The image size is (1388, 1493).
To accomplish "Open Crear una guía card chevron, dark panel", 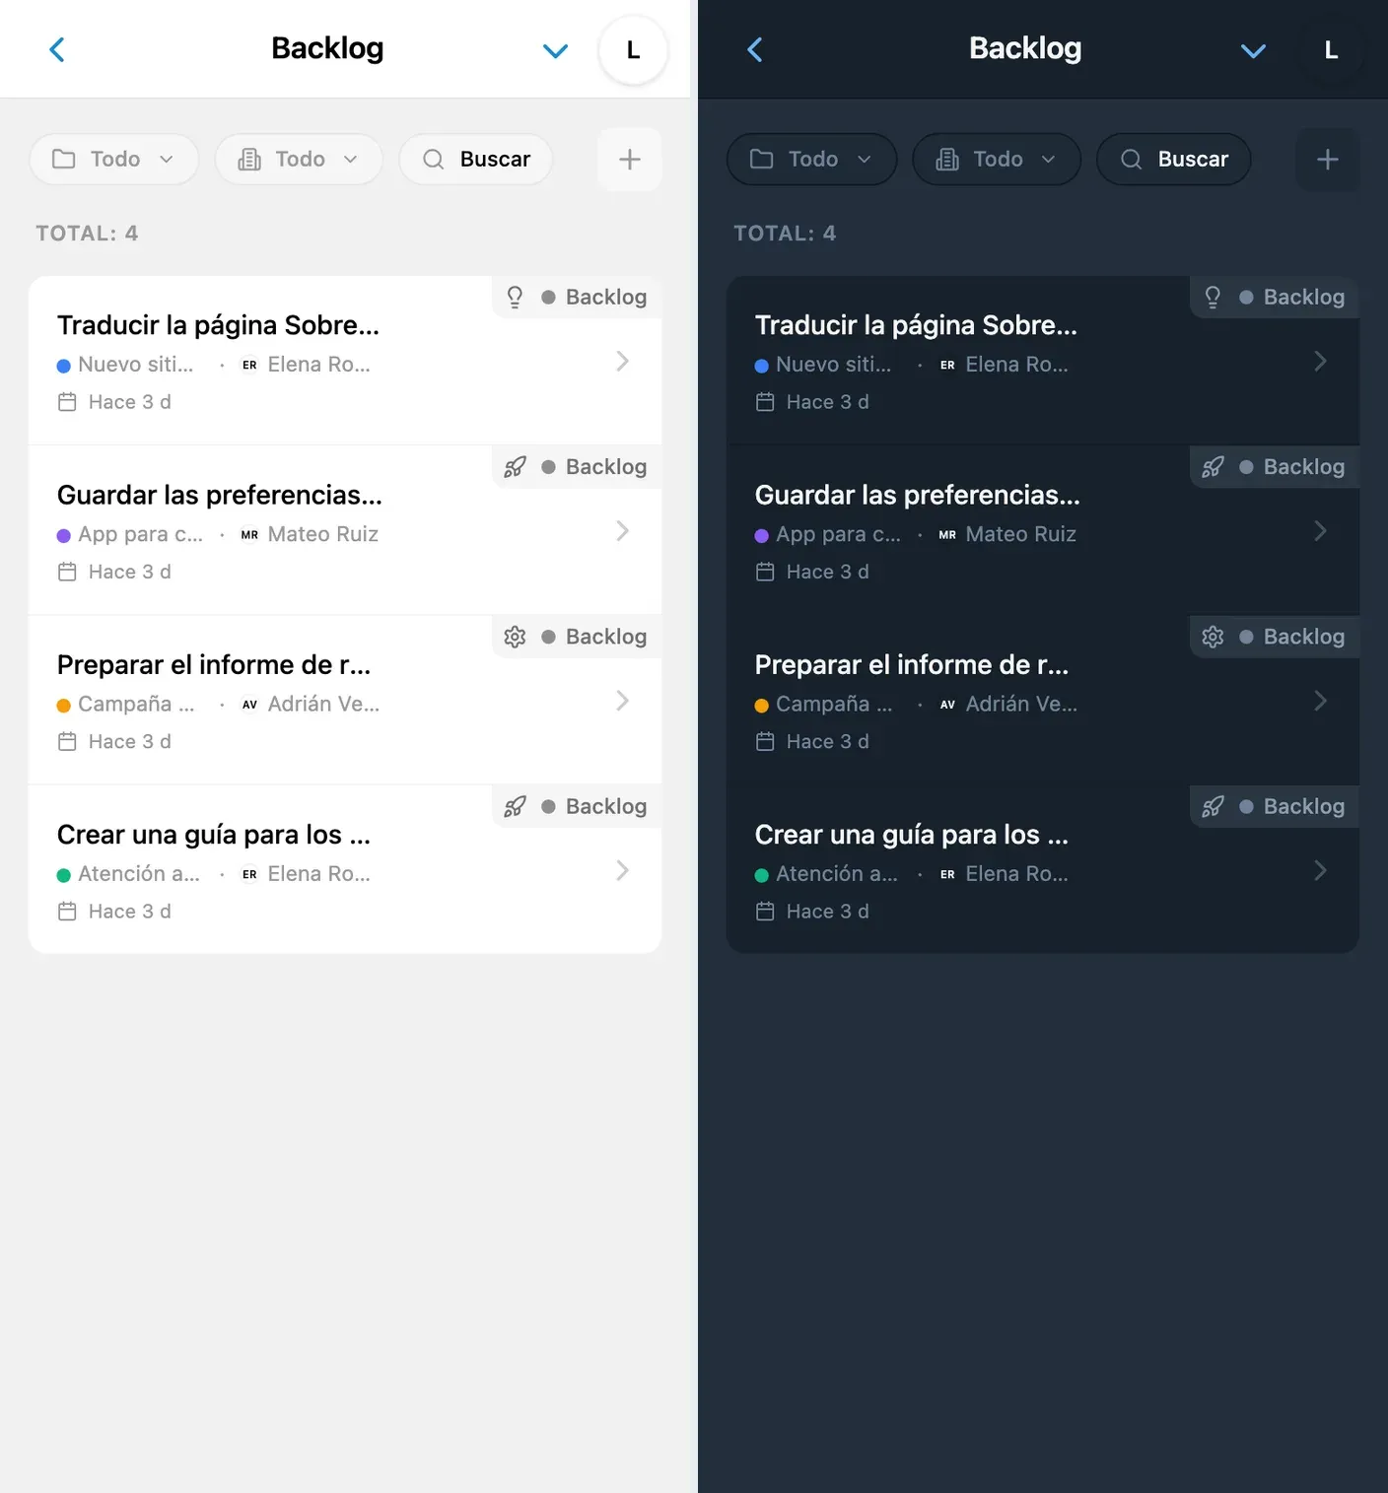I will 1320,870.
